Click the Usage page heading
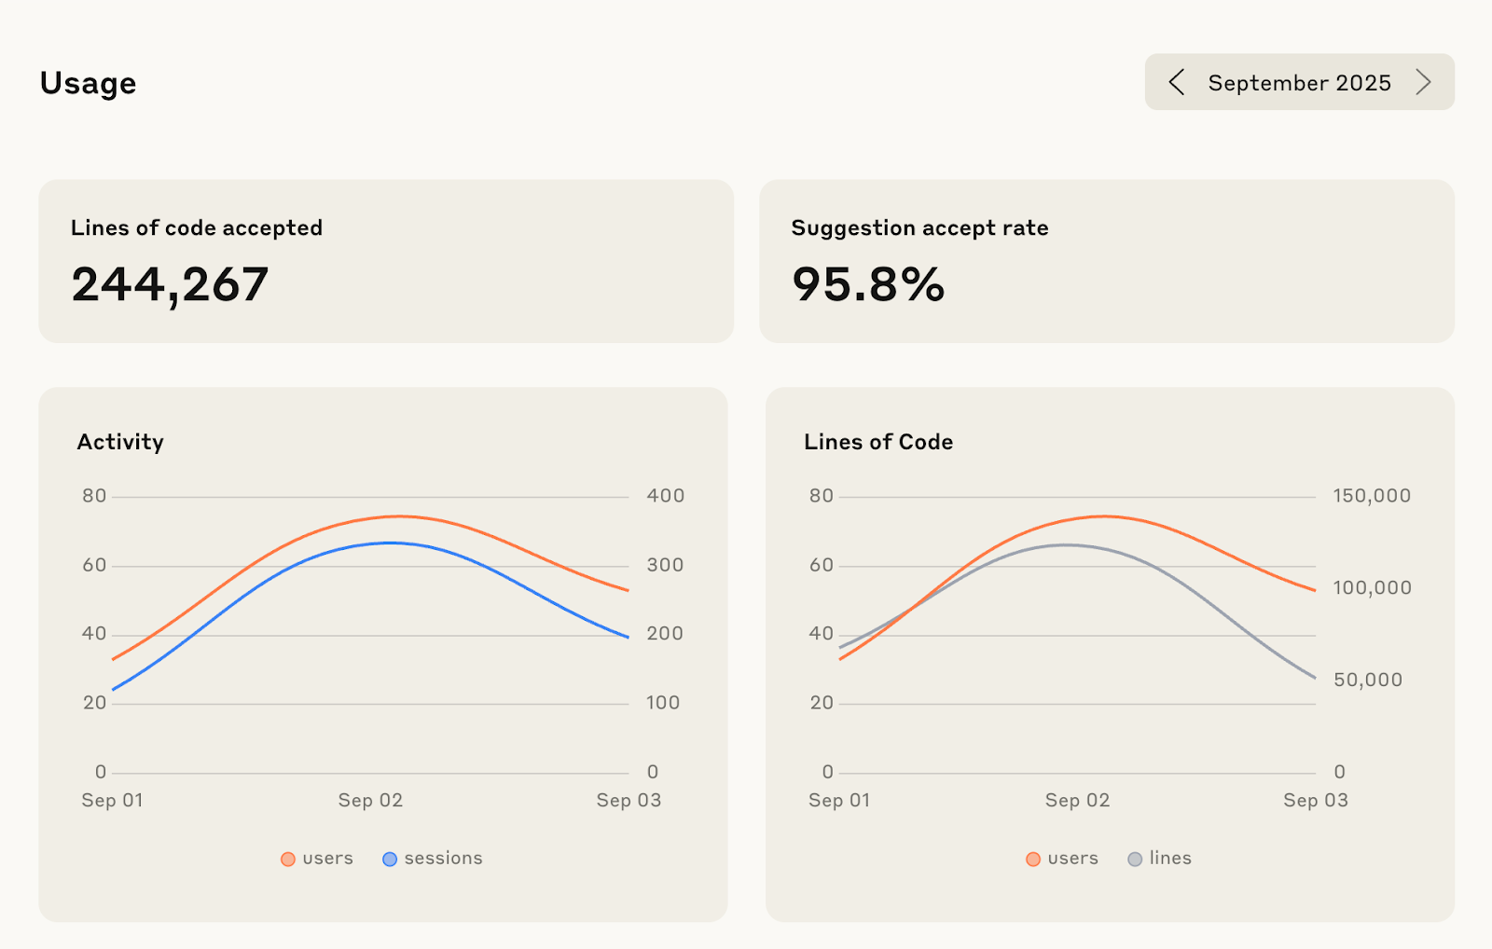The width and height of the screenshot is (1492, 949). [88, 83]
